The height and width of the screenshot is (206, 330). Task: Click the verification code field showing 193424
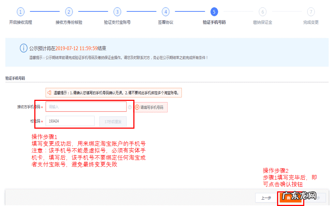(x=70, y=122)
